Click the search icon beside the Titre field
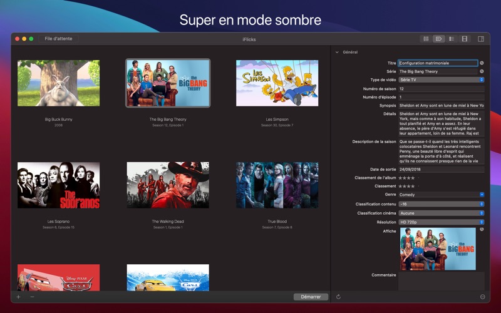Screen dimensions: 501x313 pos(482,63)
